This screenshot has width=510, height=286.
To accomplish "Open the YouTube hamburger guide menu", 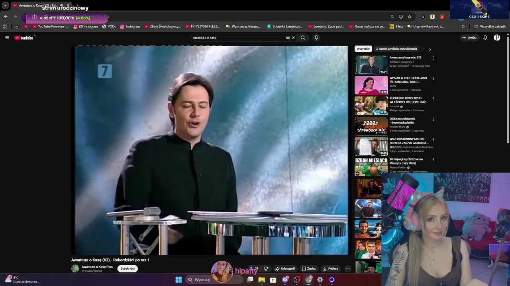I will (7, 38).
